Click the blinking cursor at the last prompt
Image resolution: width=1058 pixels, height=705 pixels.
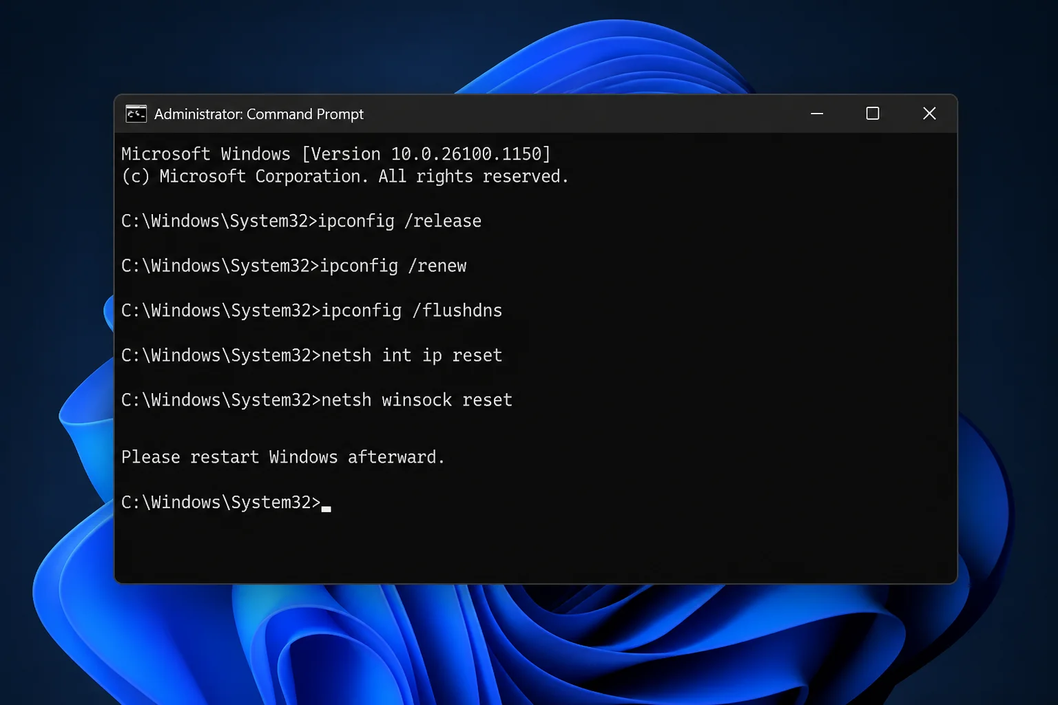326,509
